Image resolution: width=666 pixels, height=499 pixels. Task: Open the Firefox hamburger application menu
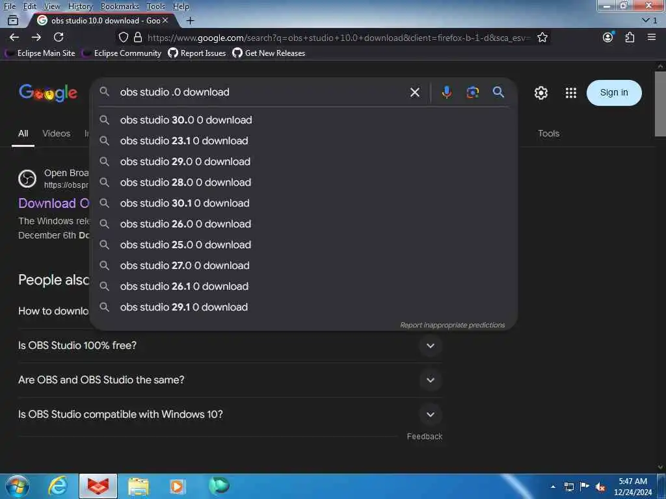tap(652, 37)
